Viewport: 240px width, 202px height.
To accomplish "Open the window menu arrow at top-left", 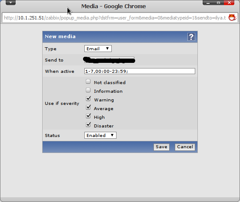I will [10, 3].
